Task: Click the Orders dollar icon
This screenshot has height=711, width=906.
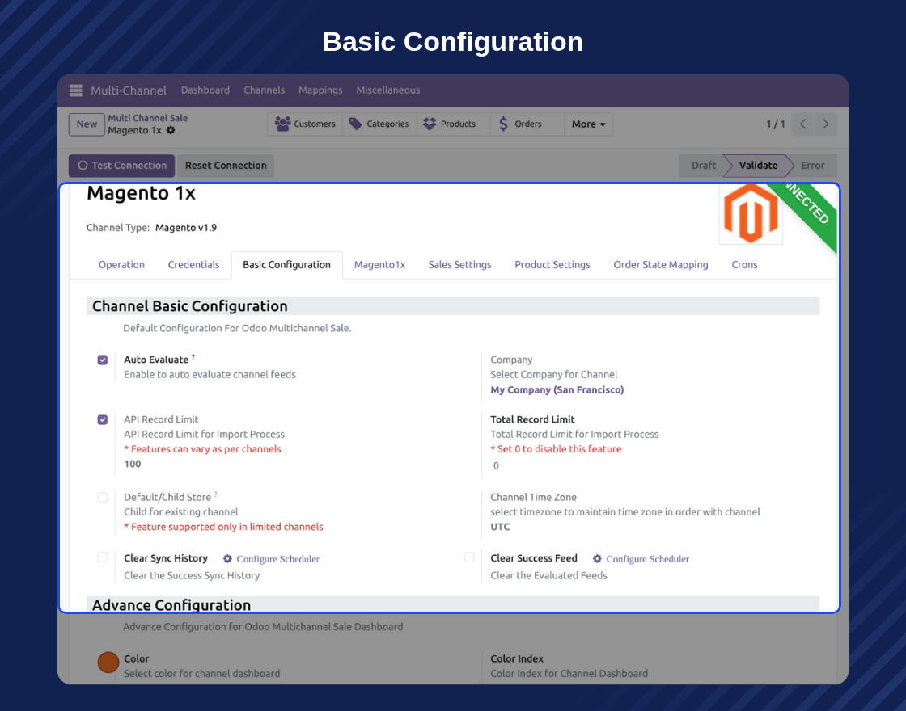Action: pyautogui.click(x=503, y=124)
